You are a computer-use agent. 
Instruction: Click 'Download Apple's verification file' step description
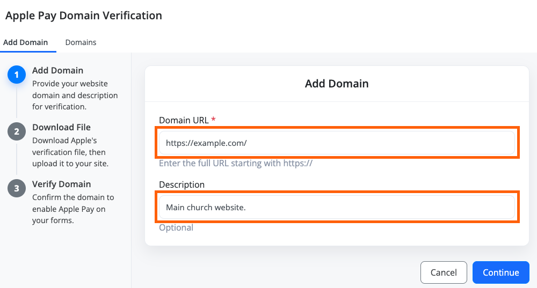[70, 152]
